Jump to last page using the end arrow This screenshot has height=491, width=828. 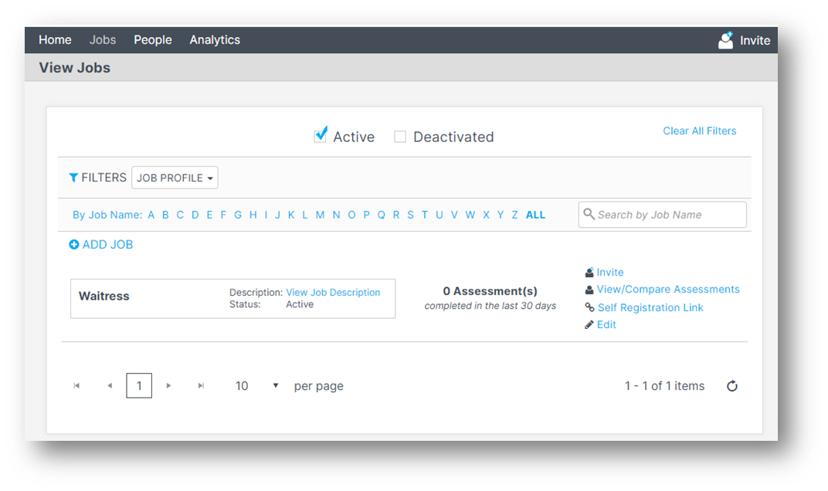click(201, 385)
